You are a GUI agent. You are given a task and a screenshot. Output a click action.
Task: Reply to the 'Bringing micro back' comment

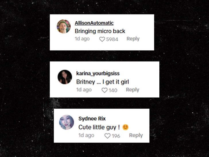click(x=133, y=39)
